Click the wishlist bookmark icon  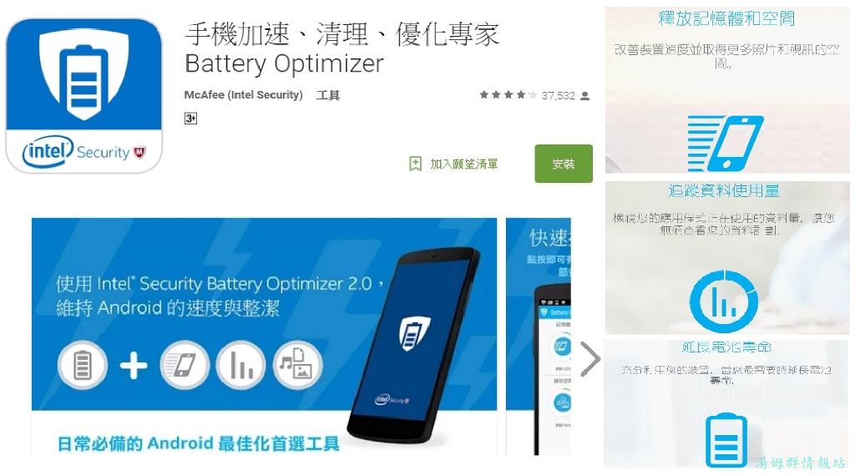click(416, 164)
